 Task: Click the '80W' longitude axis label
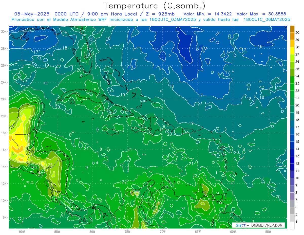[x=92, y=231]
